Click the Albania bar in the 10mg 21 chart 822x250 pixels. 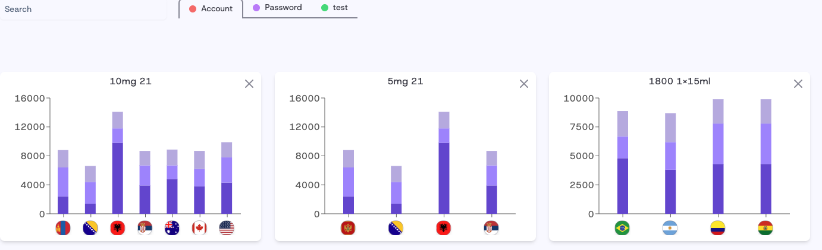(118, 163)
